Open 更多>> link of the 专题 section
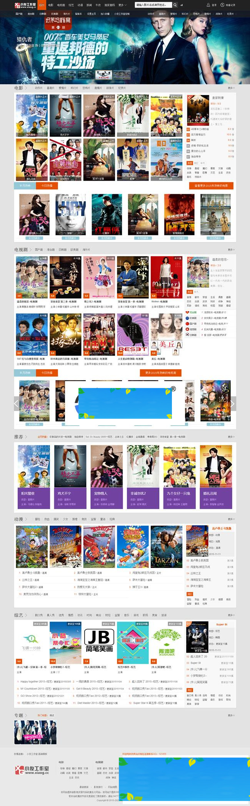250x806 pixels. tap(231, 716)
